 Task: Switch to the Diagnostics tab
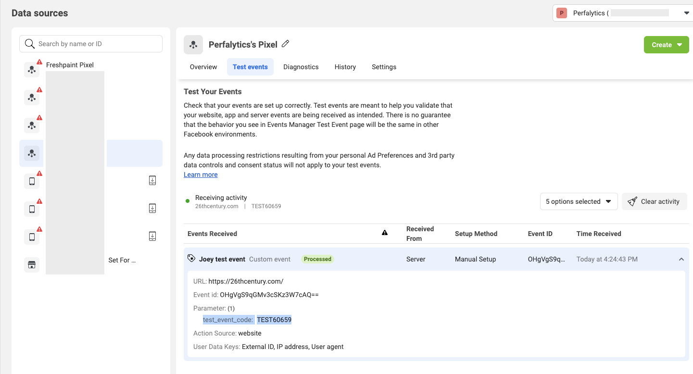pyautogui.click(x=301, y=67)
